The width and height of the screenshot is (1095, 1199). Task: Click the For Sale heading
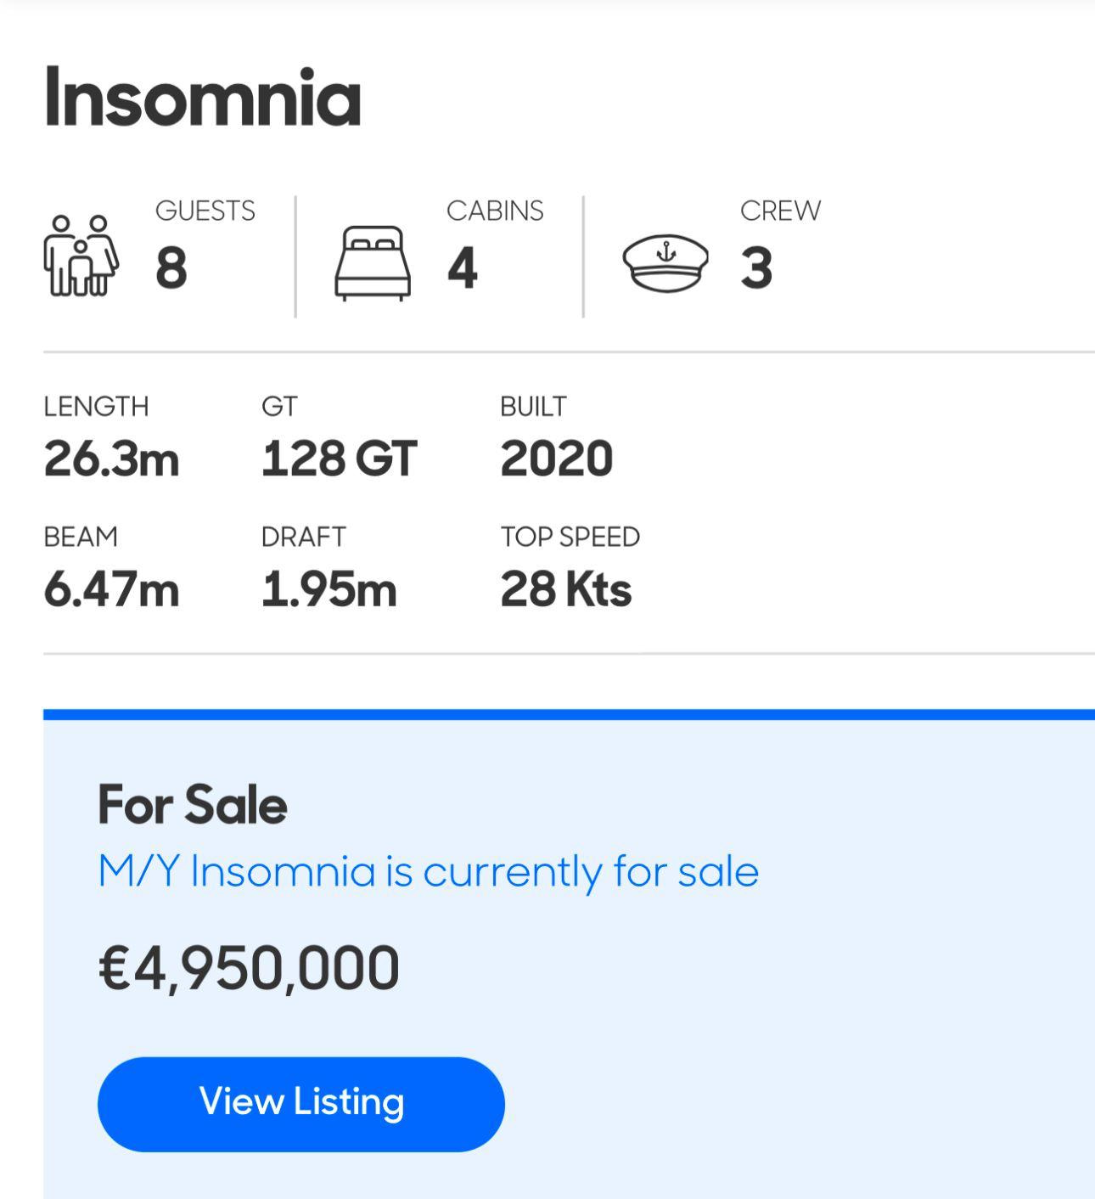pos(193,805)
